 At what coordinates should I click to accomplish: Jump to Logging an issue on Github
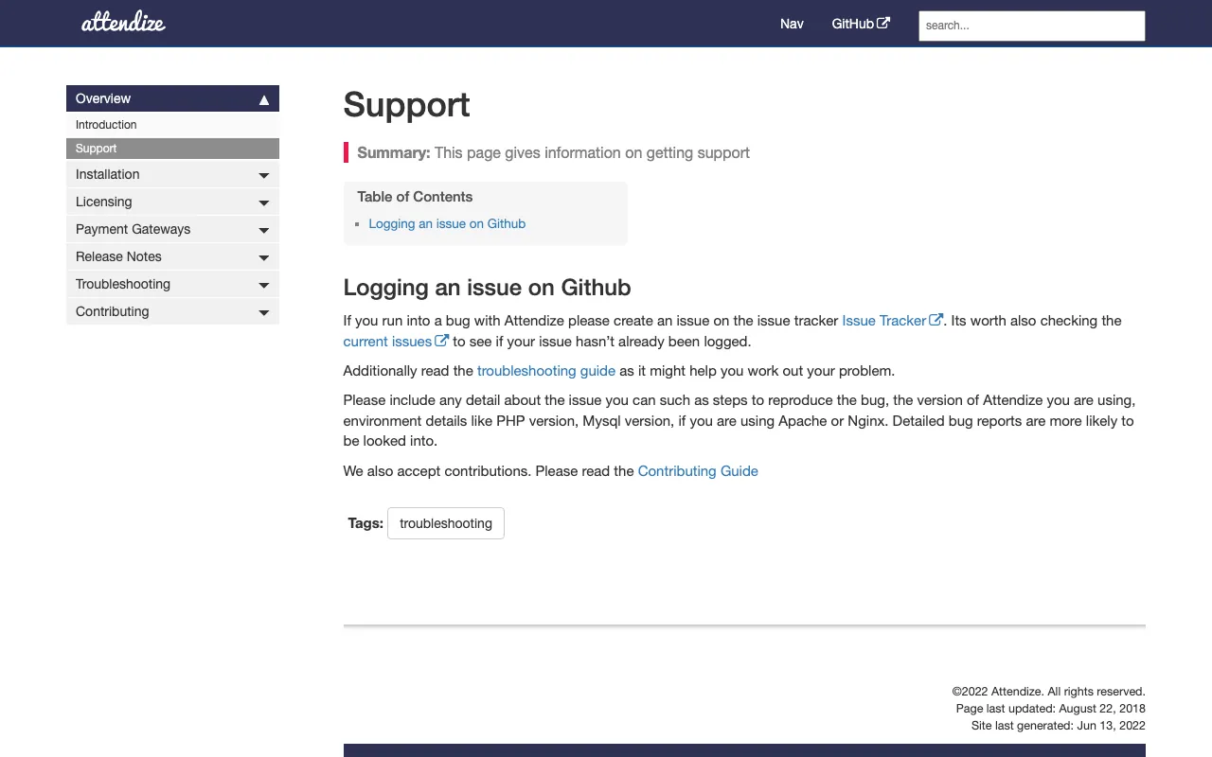[x=447, y=224]
